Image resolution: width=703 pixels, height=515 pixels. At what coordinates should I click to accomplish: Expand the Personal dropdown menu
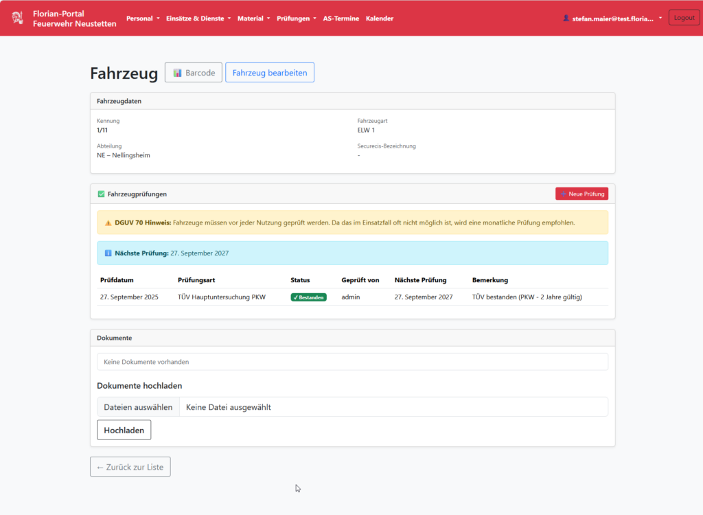tap(143, 19)
